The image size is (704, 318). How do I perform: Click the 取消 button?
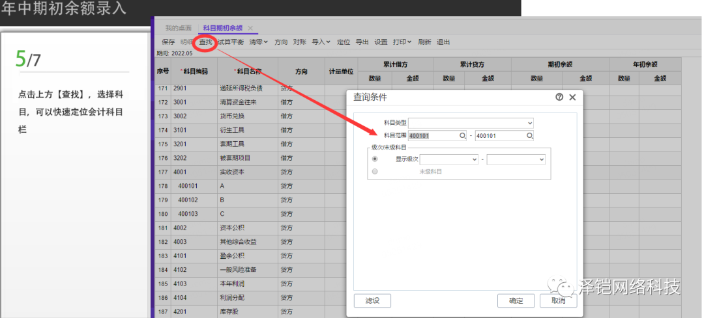(558, 300)
